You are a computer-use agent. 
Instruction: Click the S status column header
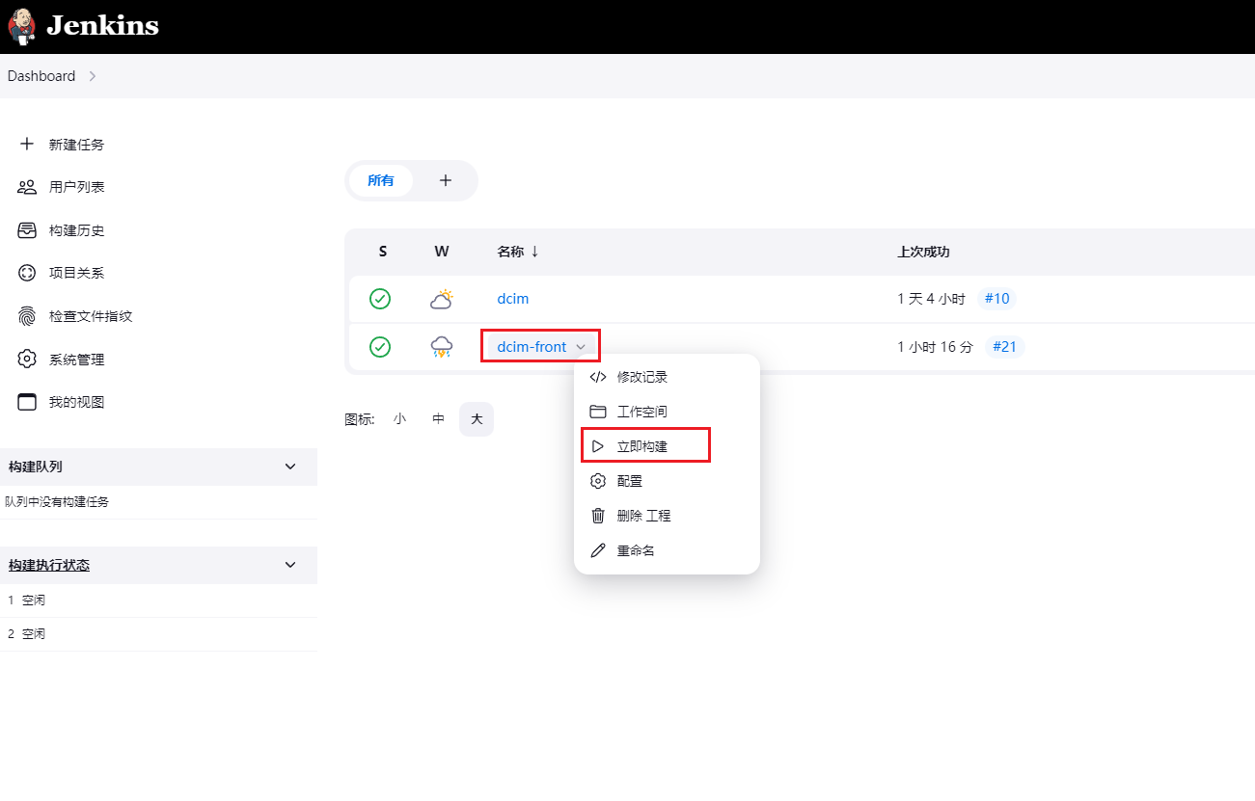tap(383, 252)
